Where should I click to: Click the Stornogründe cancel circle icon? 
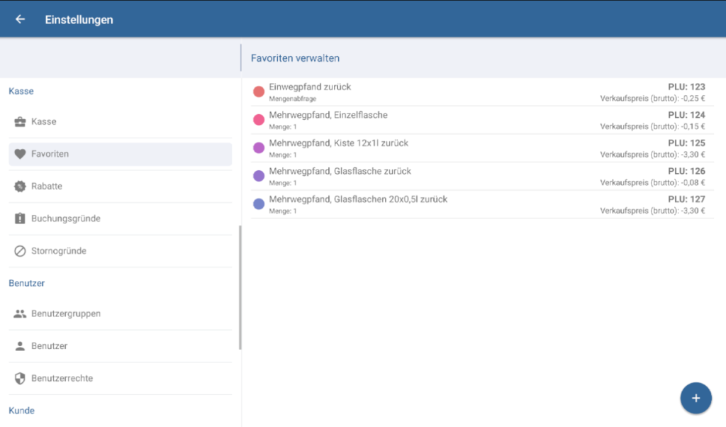click(x=20, y=251)
